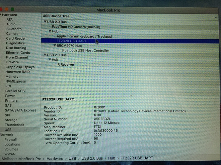This screenshot has height=165, width=221.
Task: Select FT232R USB UART row
Action: [x=130, y=41]
